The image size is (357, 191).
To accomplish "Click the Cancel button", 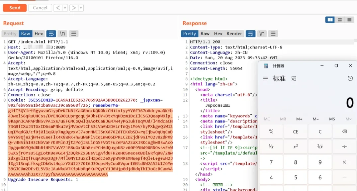I will tap(40, 8).
